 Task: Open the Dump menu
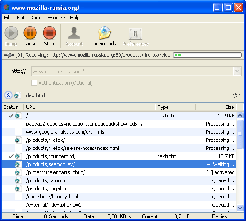tap(36, 18)
